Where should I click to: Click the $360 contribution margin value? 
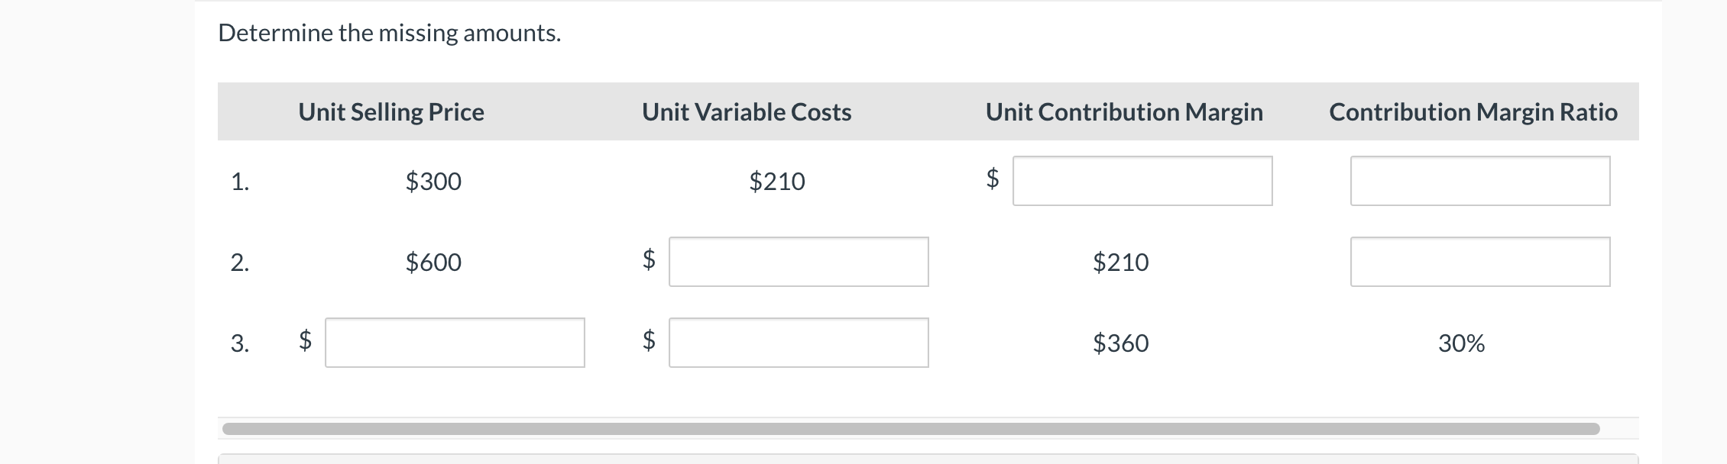pos(1121,343)
